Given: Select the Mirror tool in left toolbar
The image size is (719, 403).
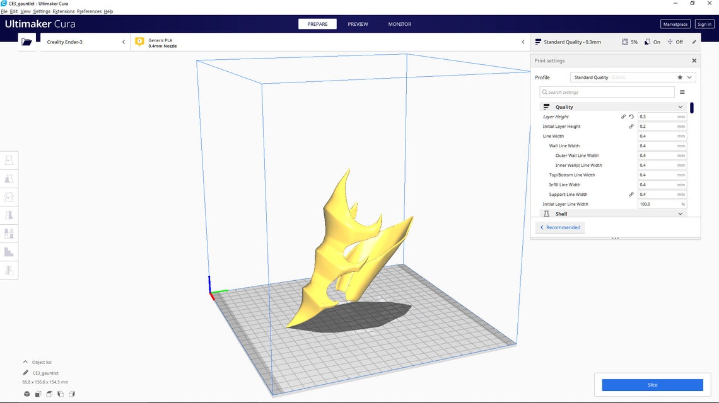Looking at the screenshot, I should pyautogui.click(x=9, y=215).
